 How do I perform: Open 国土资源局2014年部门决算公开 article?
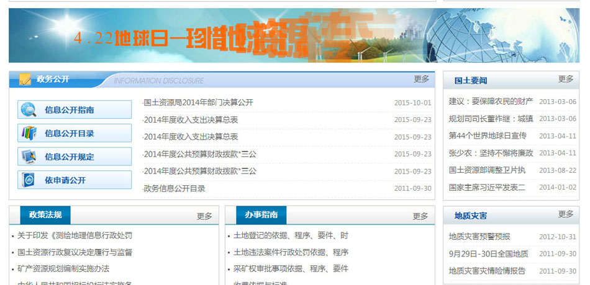click(199, 103)
